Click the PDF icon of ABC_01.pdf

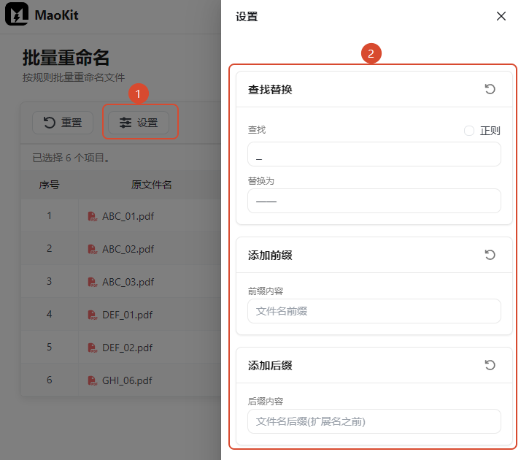click(x=93, y=216)
